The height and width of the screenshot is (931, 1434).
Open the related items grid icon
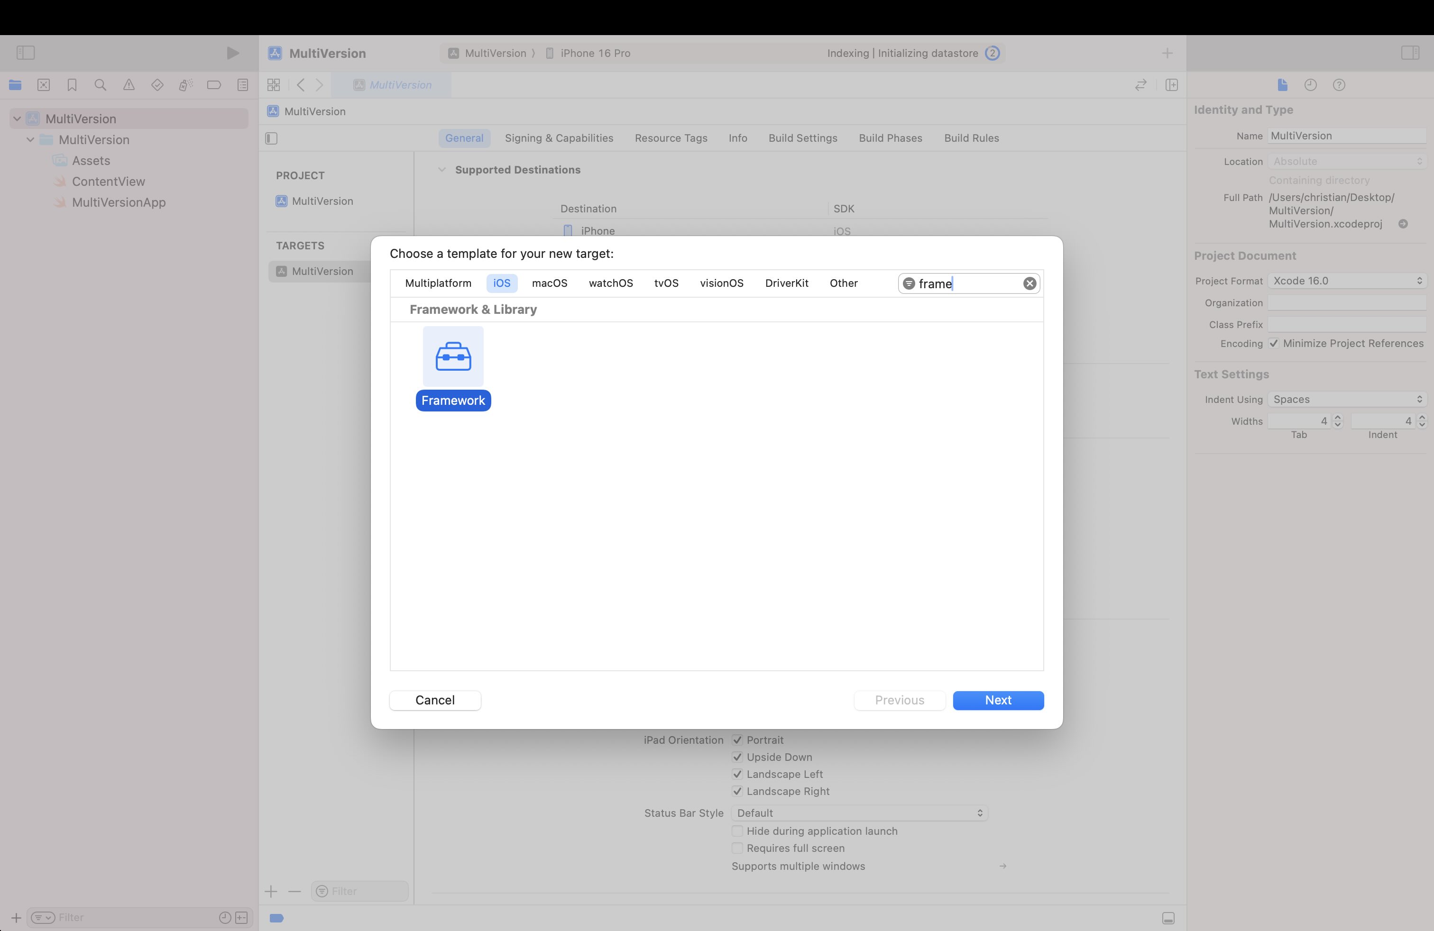(x=274, y=85)
